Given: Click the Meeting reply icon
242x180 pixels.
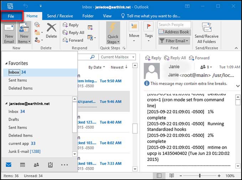Looking at the screenshot, I should [90, 28].
